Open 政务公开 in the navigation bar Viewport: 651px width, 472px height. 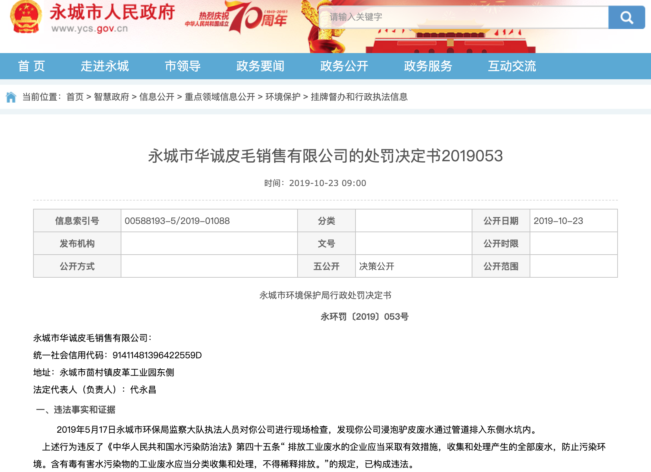pos(344,66)
